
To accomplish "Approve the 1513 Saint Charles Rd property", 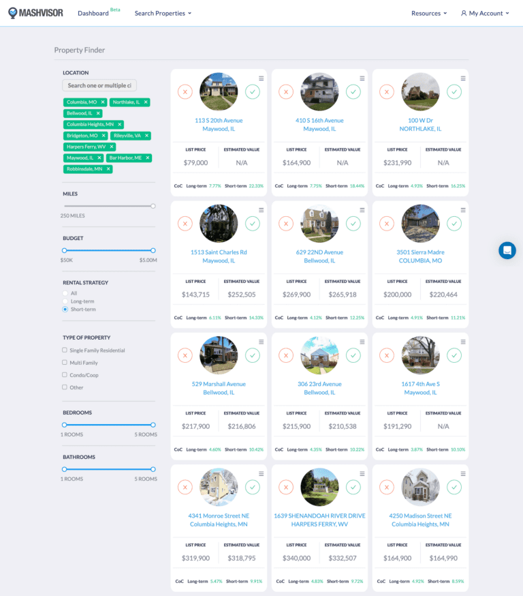I will point(253,224).
